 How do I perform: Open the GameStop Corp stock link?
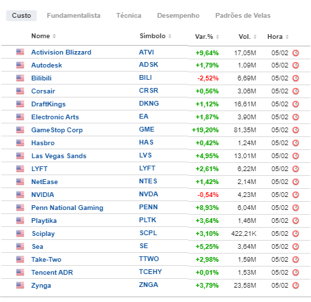point(57,130)
